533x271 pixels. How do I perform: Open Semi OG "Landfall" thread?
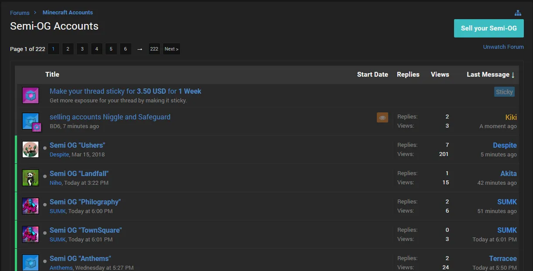tap(79, 173)
